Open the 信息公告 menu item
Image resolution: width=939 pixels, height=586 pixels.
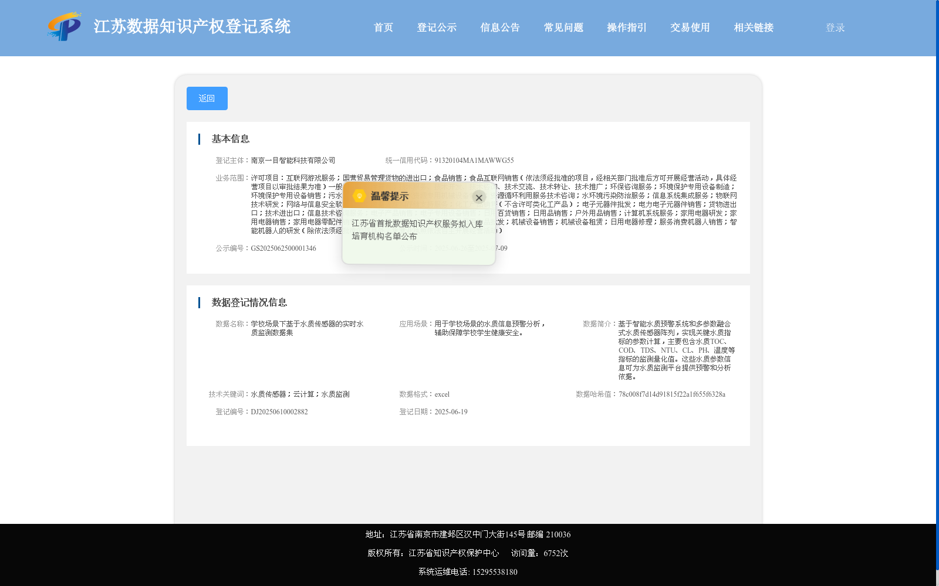click(500, 28)
